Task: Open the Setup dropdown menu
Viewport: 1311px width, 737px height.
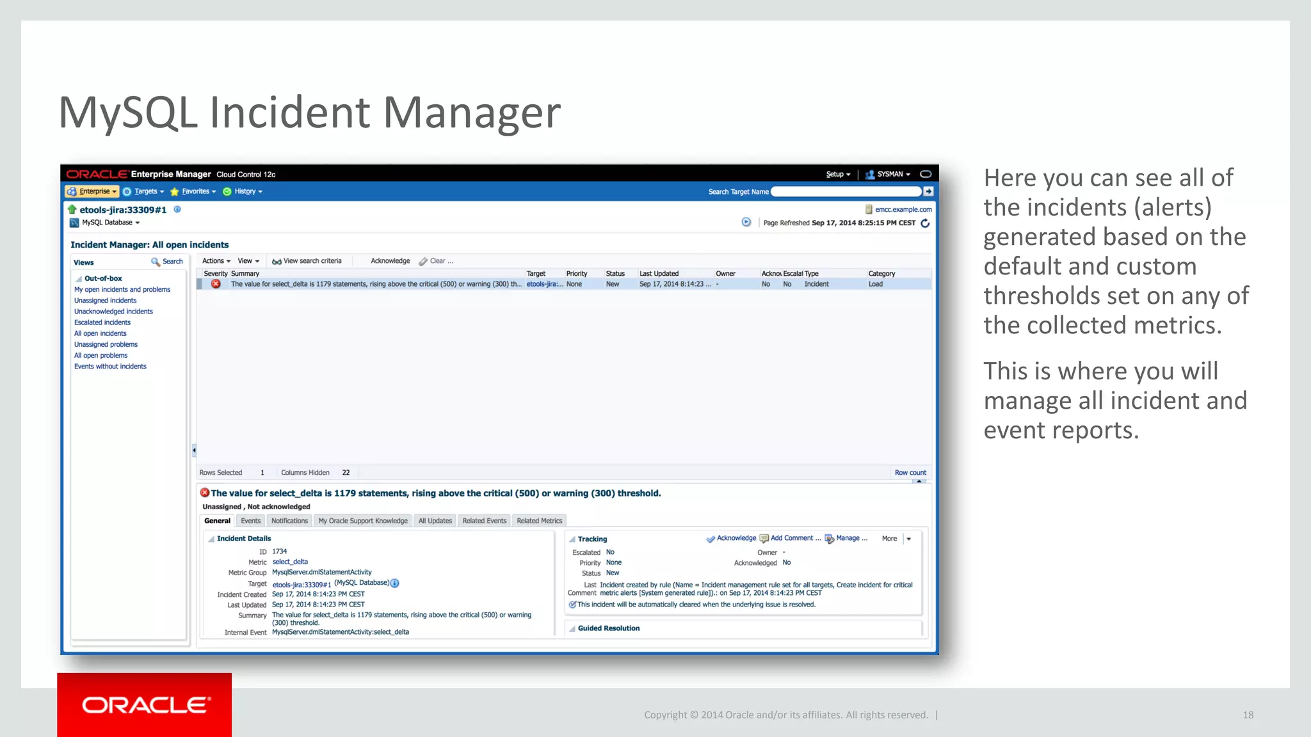Action: [838, 174]
